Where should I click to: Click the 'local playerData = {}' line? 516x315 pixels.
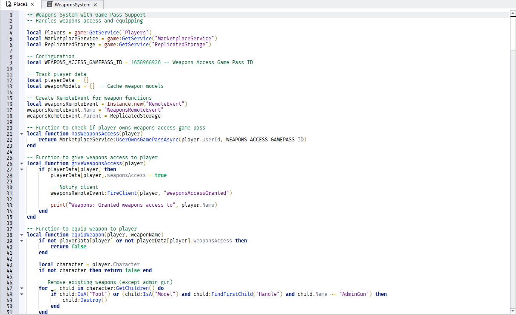(58, 80)
